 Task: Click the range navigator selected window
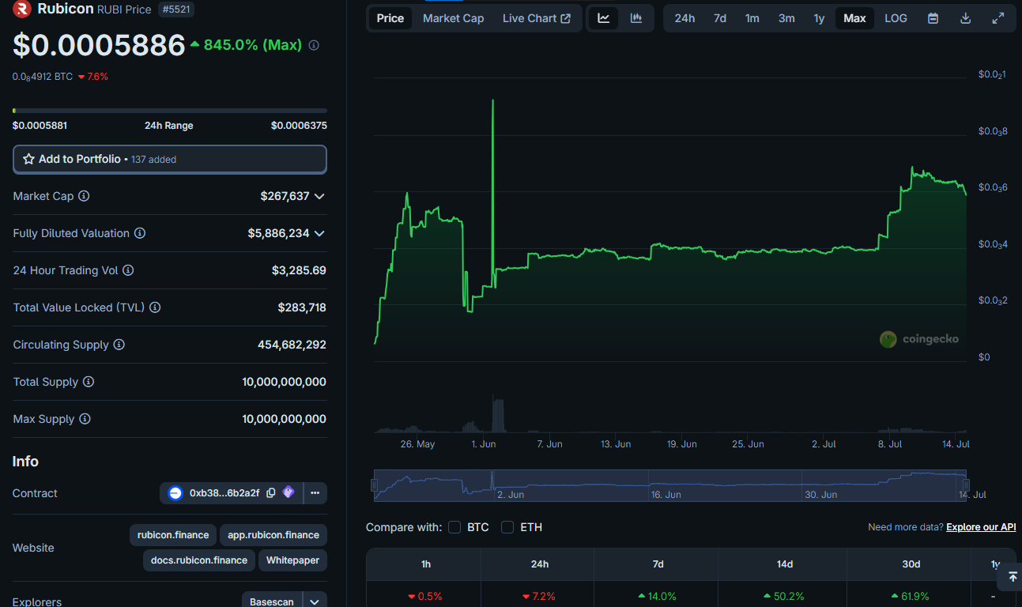point(670,485)
